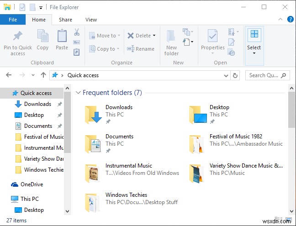Switch to the View tab
This screenshot has width=296, height=226.
click(x=91, y=20)
